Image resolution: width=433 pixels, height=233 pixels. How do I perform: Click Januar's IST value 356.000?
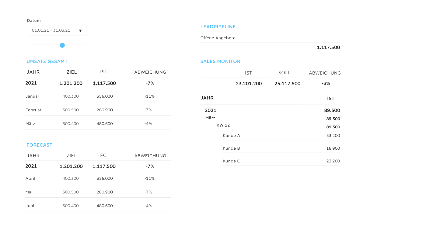click(105, 96)
